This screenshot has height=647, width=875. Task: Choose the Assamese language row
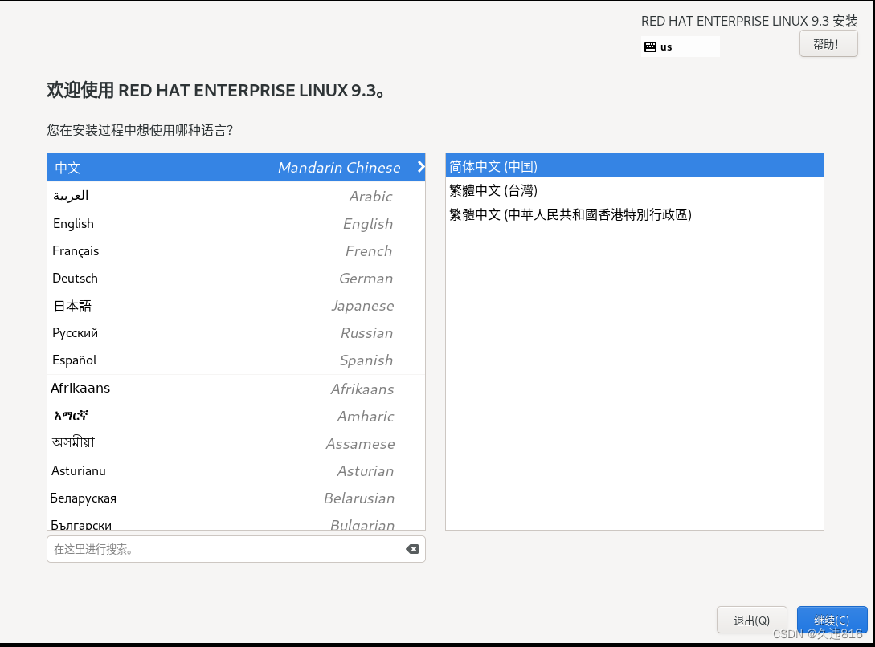(236, 443)
